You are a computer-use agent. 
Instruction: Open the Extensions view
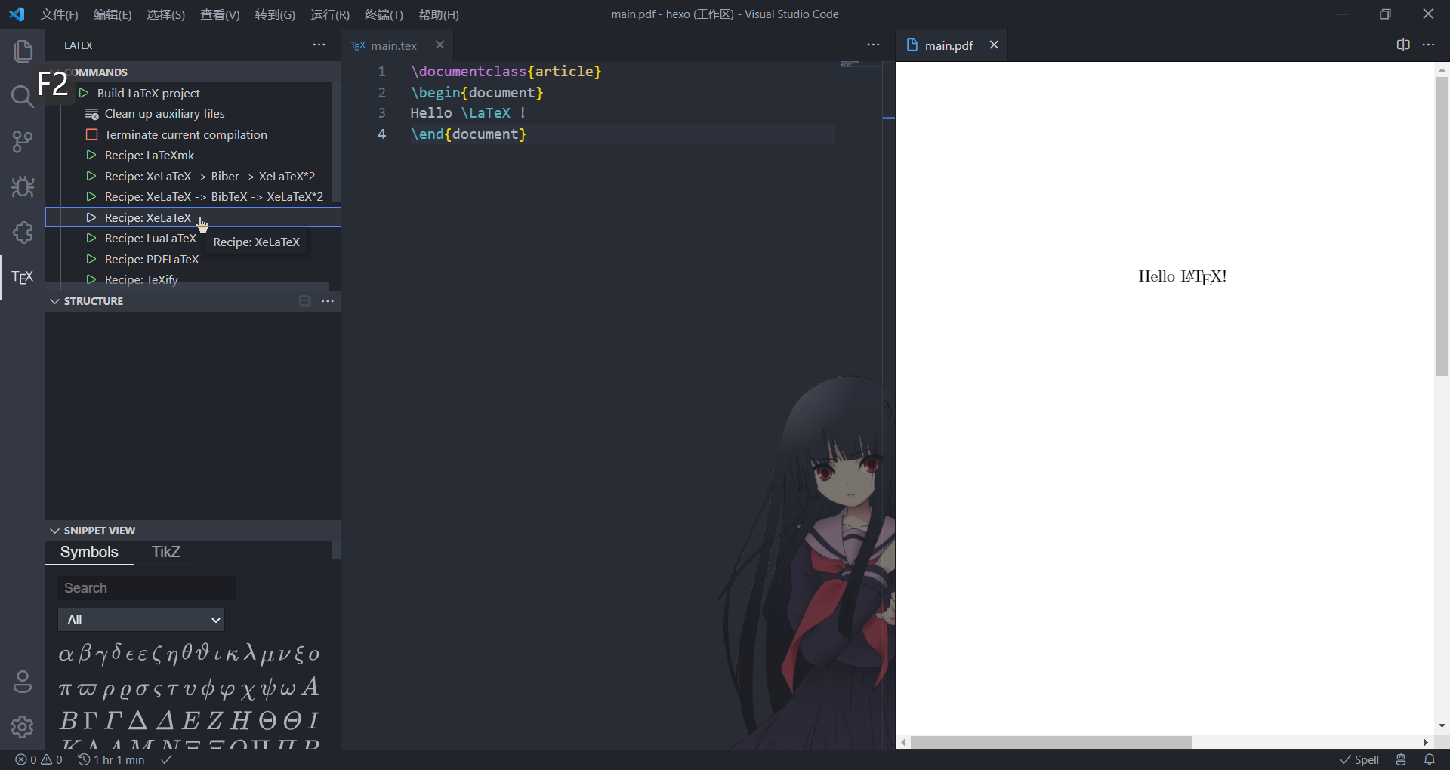click(x=23, y=233)
